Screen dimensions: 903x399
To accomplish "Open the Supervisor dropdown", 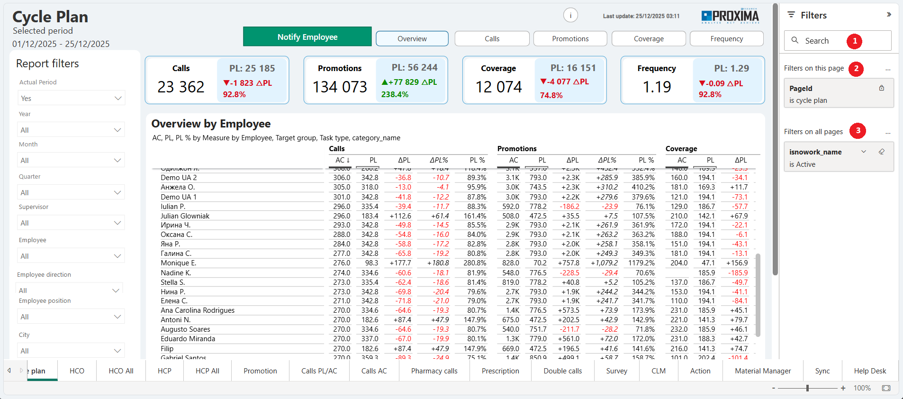I will coord(71,223).
